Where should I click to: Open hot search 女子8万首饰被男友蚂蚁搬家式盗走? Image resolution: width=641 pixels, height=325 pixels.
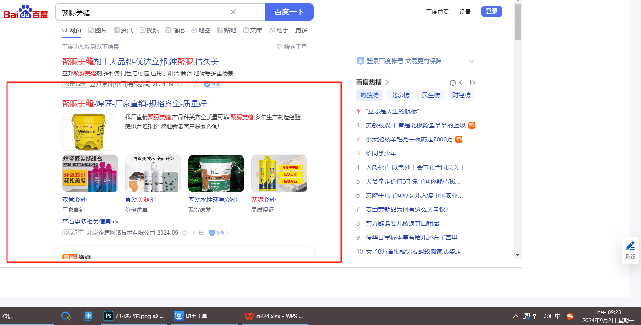pyautogui.click(x=413, y=251)
